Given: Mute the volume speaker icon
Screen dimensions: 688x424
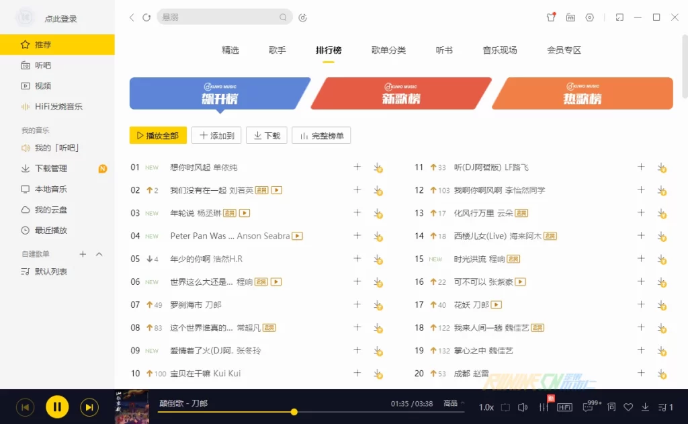Looking at the screenshot, I should pos(523,407).
